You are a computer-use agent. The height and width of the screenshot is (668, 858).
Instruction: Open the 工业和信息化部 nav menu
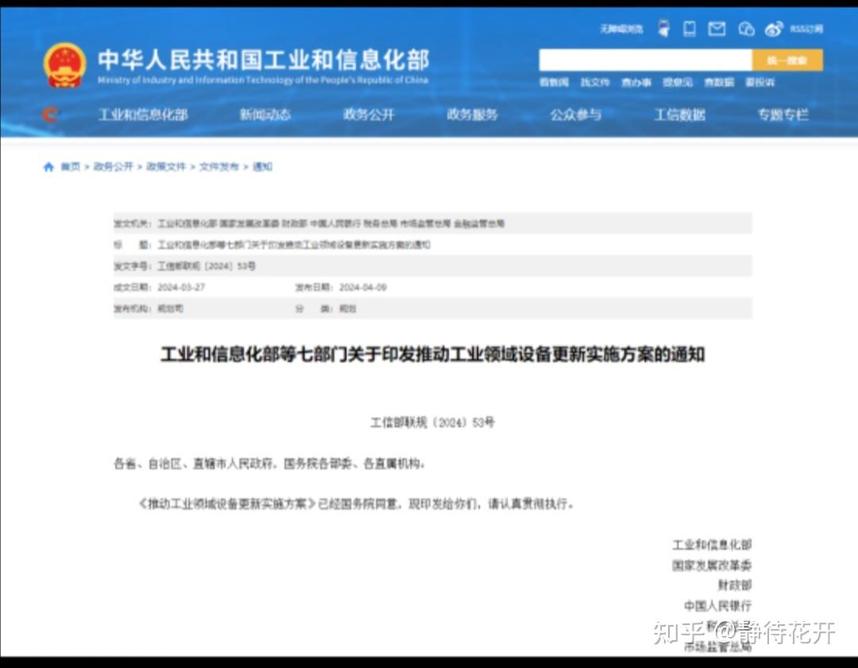(x=143, y=115)
